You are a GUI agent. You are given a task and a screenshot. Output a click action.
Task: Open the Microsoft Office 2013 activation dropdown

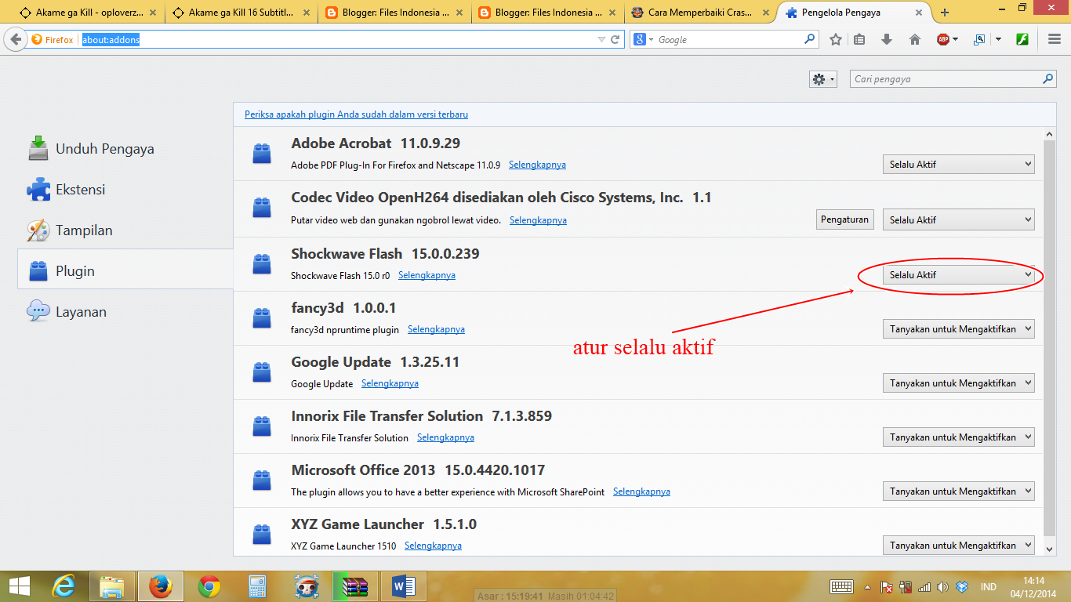tap(959, 491)
